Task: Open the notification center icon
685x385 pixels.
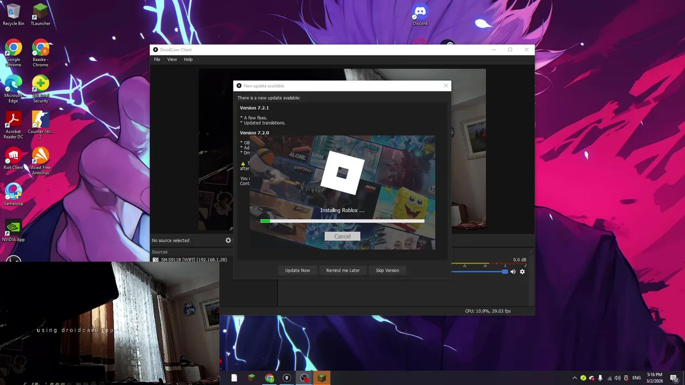Action: coord(674,378)
